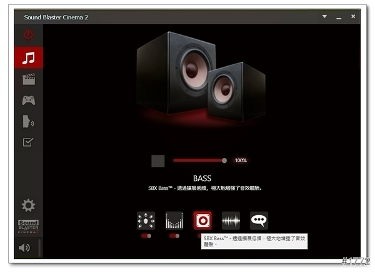This screenshot has width=375, height=272.
Task: Click the bass level slider handle
Action: point(224,160)
